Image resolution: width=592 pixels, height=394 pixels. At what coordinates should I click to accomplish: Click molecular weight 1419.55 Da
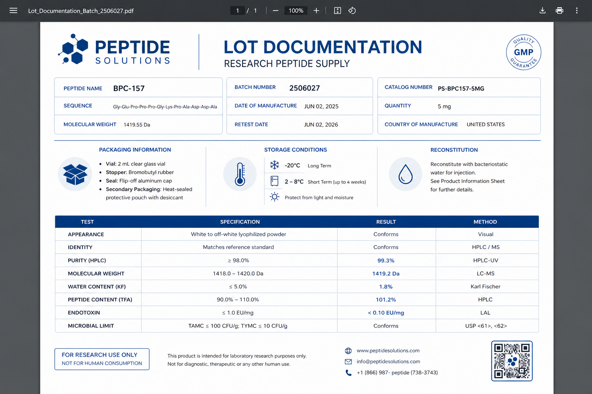(137, 125)
